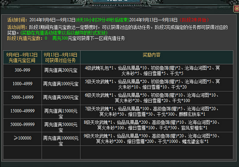Click the 活动时间 label
This screenshot has height=167, width=239.
[17, 20]
